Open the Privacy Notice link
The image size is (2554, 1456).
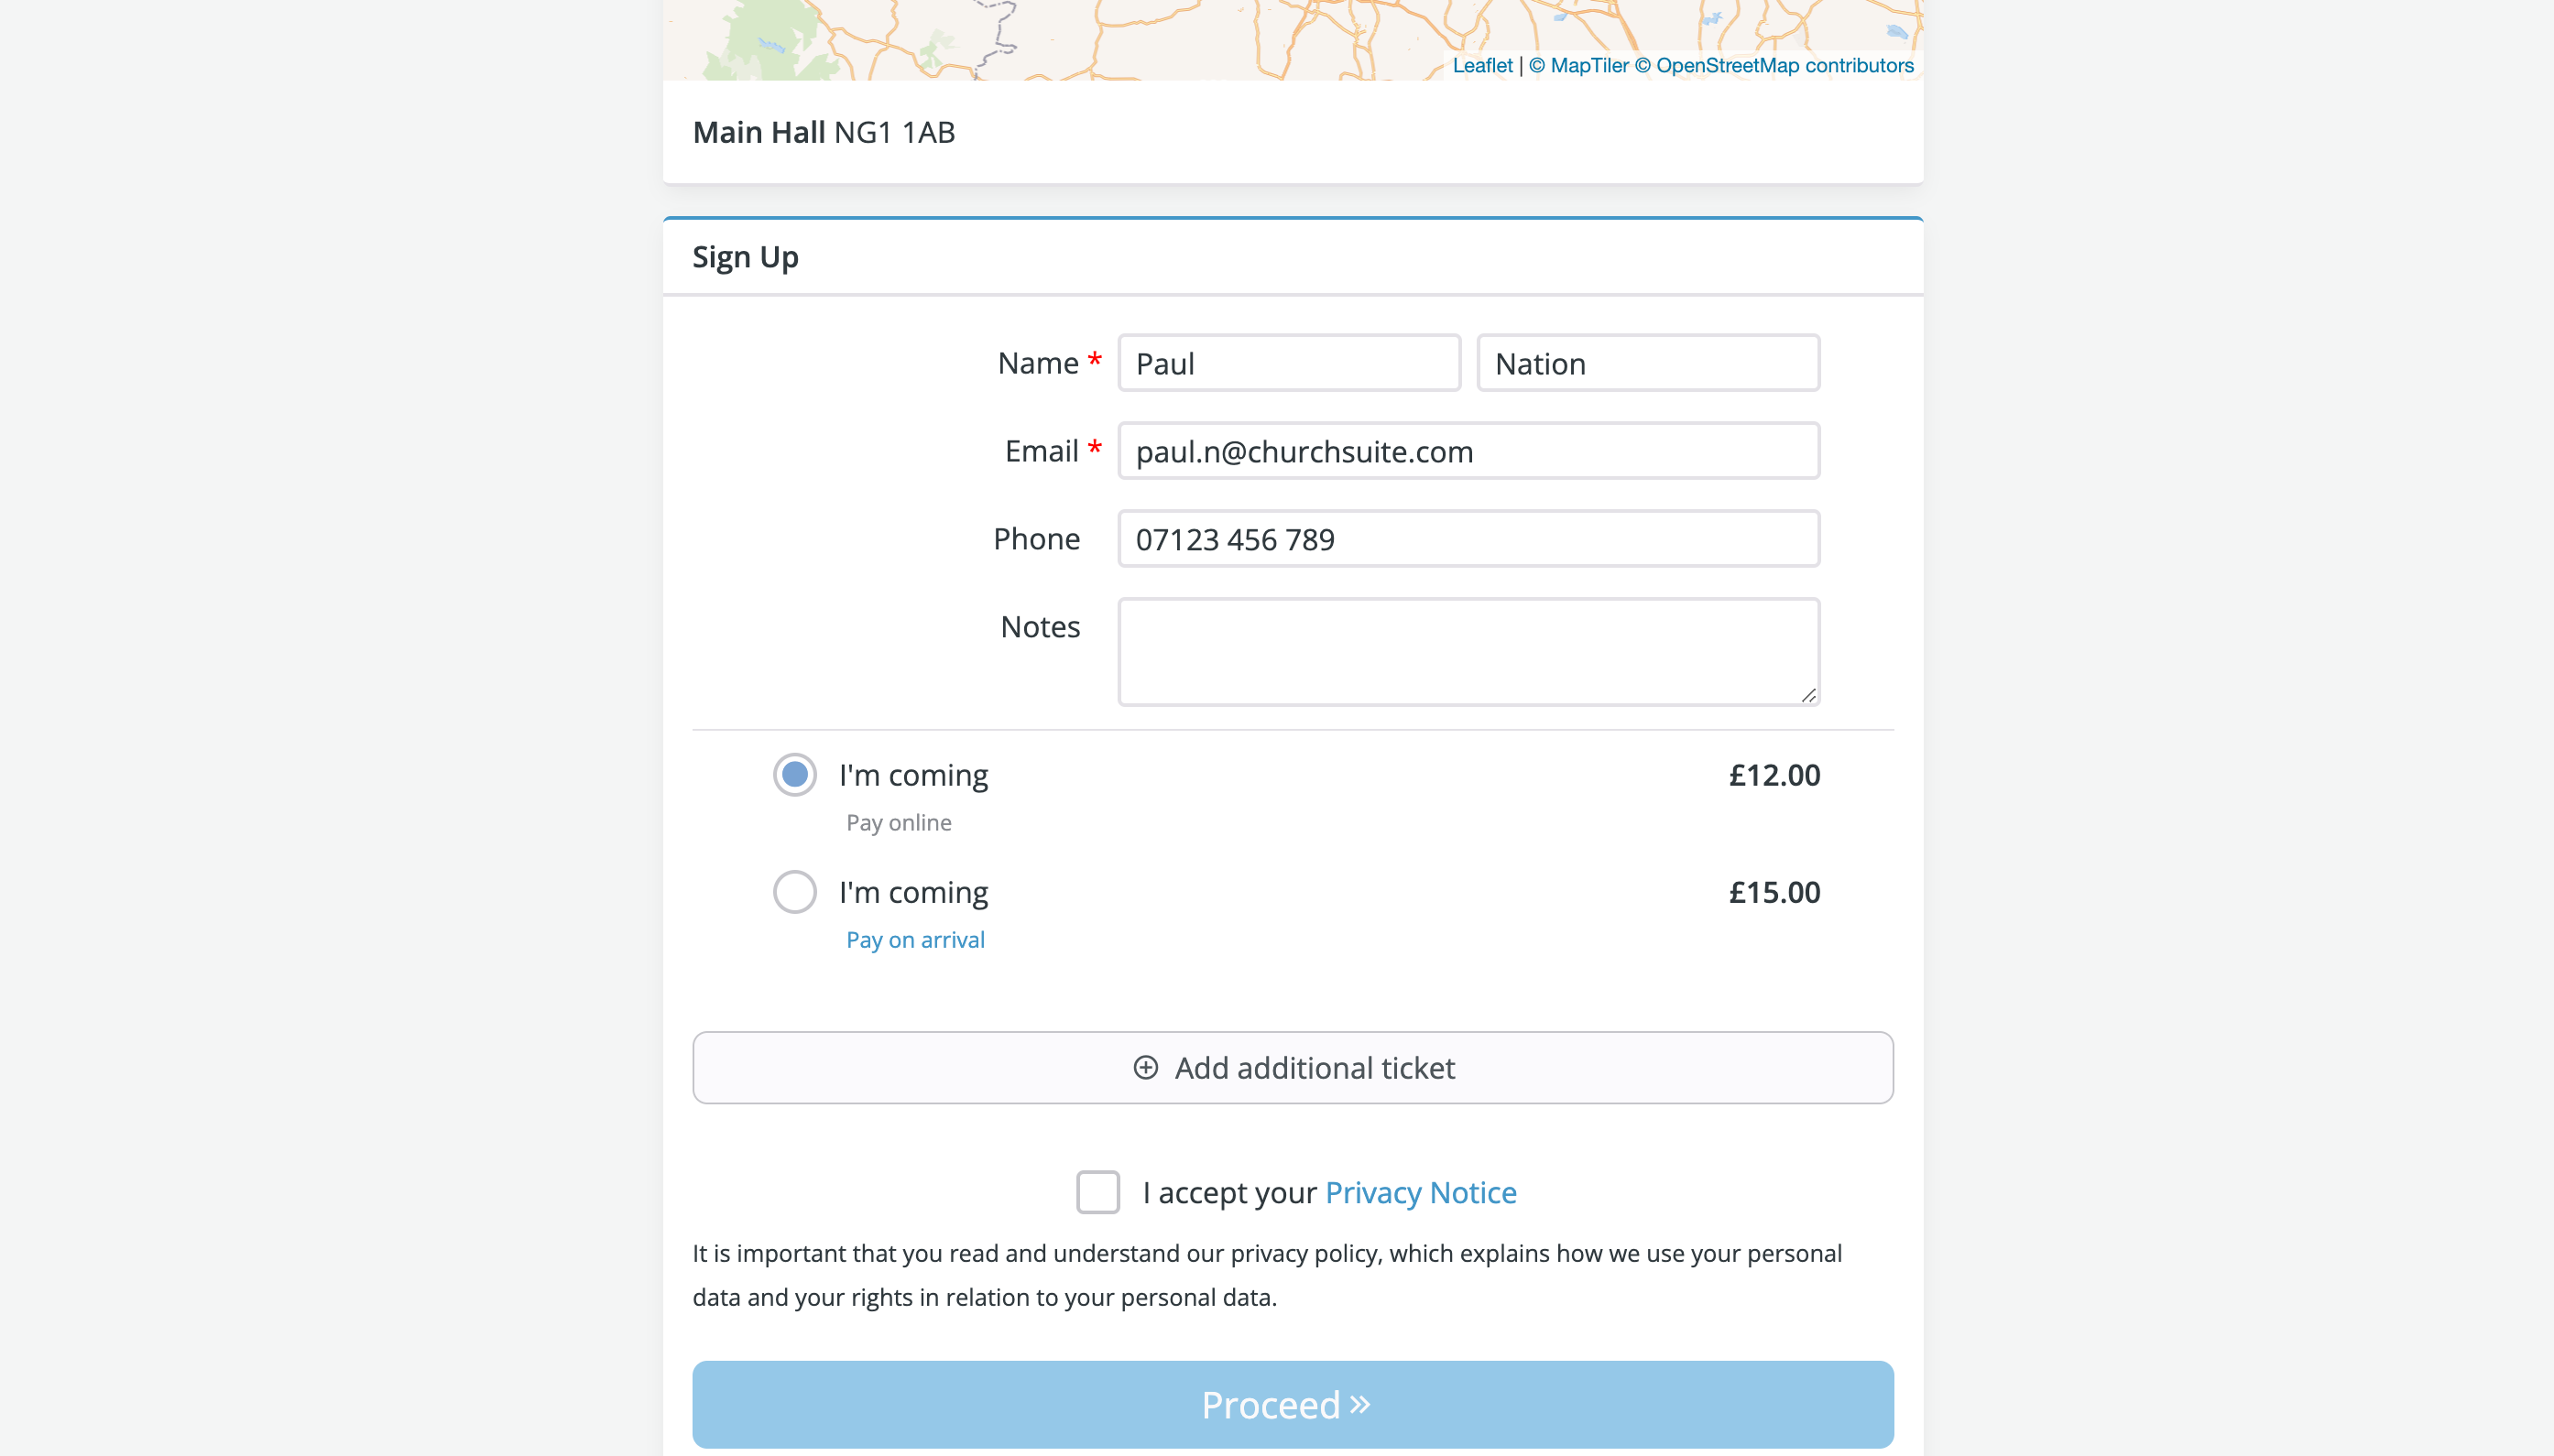(x=1421, y=1192)
